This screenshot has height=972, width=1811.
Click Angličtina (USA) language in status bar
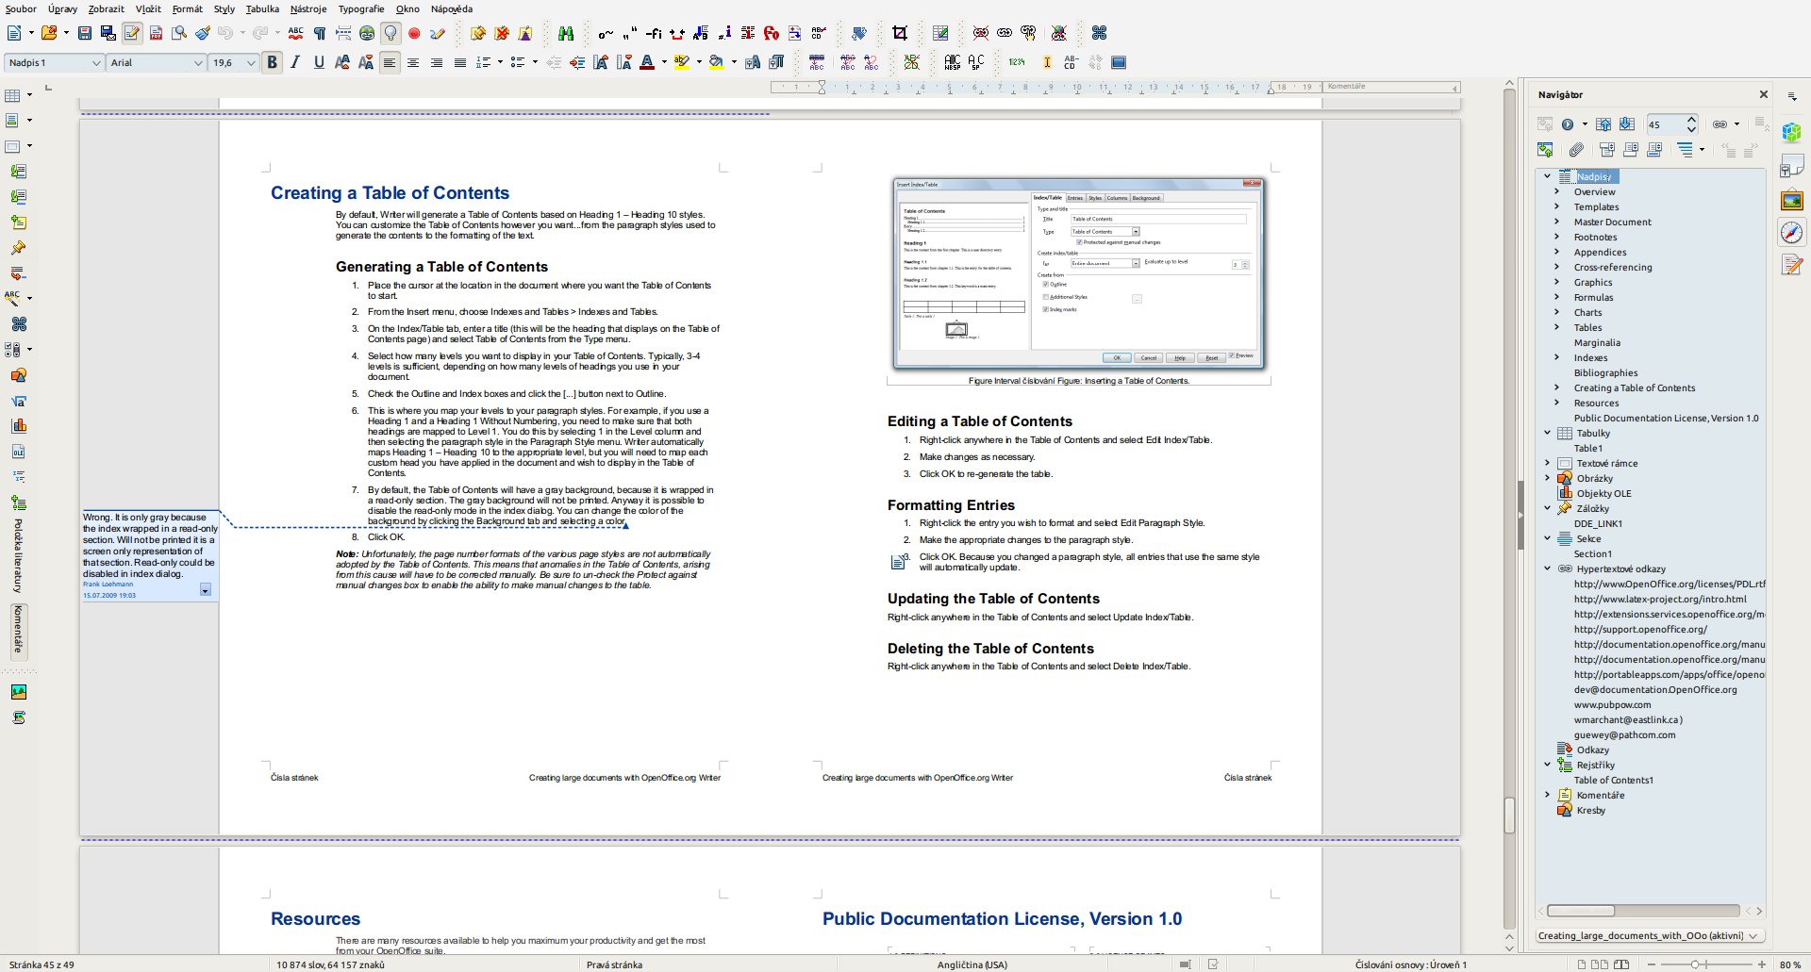tap(972, 964)
